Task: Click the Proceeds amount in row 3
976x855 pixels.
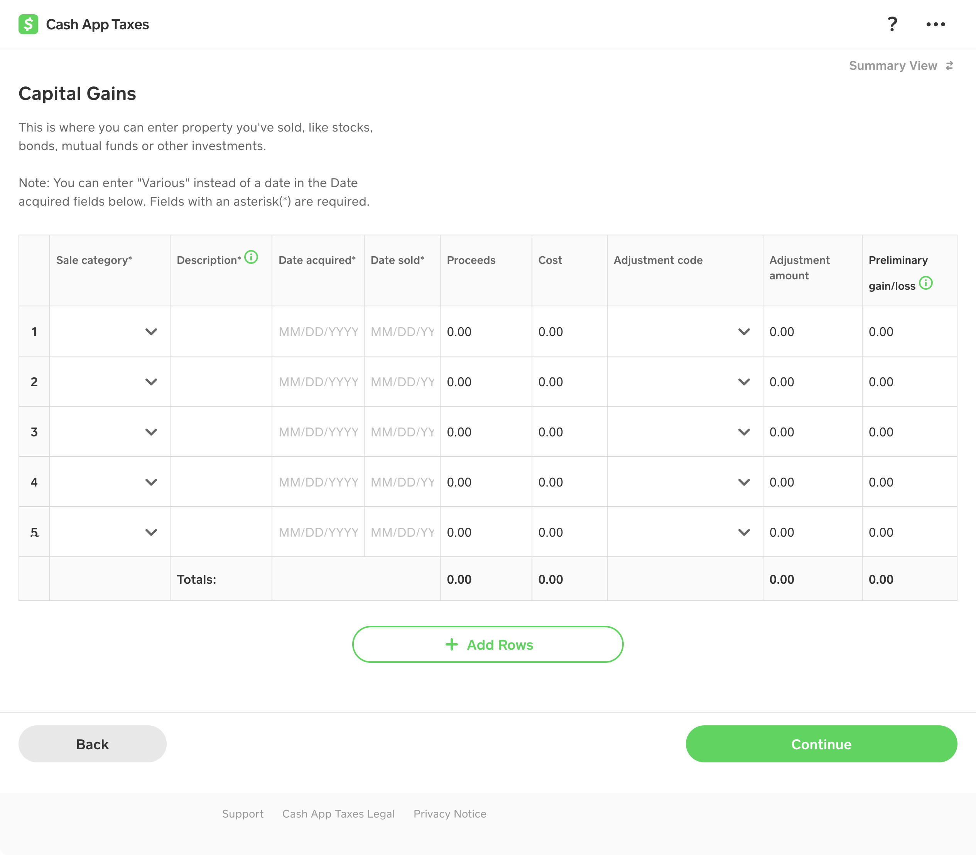Action: [x=486, y=432]
